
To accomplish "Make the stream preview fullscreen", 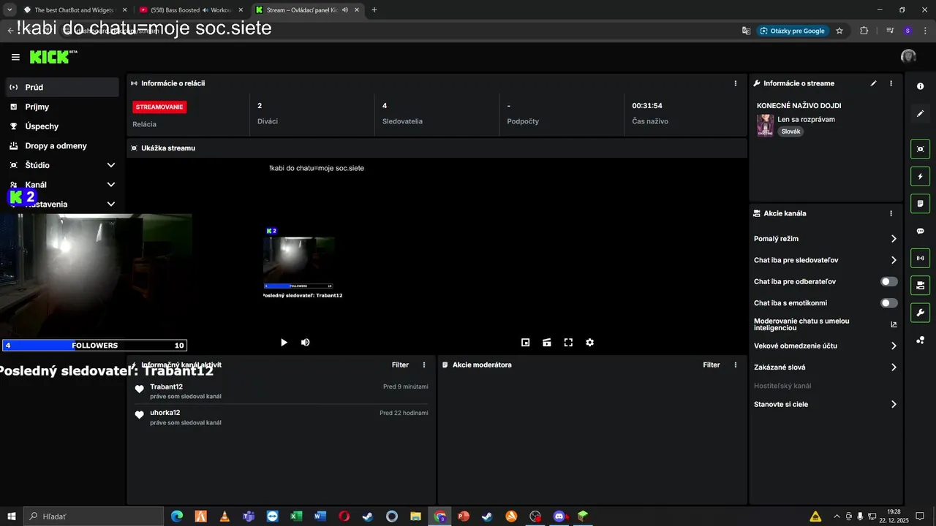I will tap(568, 343).
